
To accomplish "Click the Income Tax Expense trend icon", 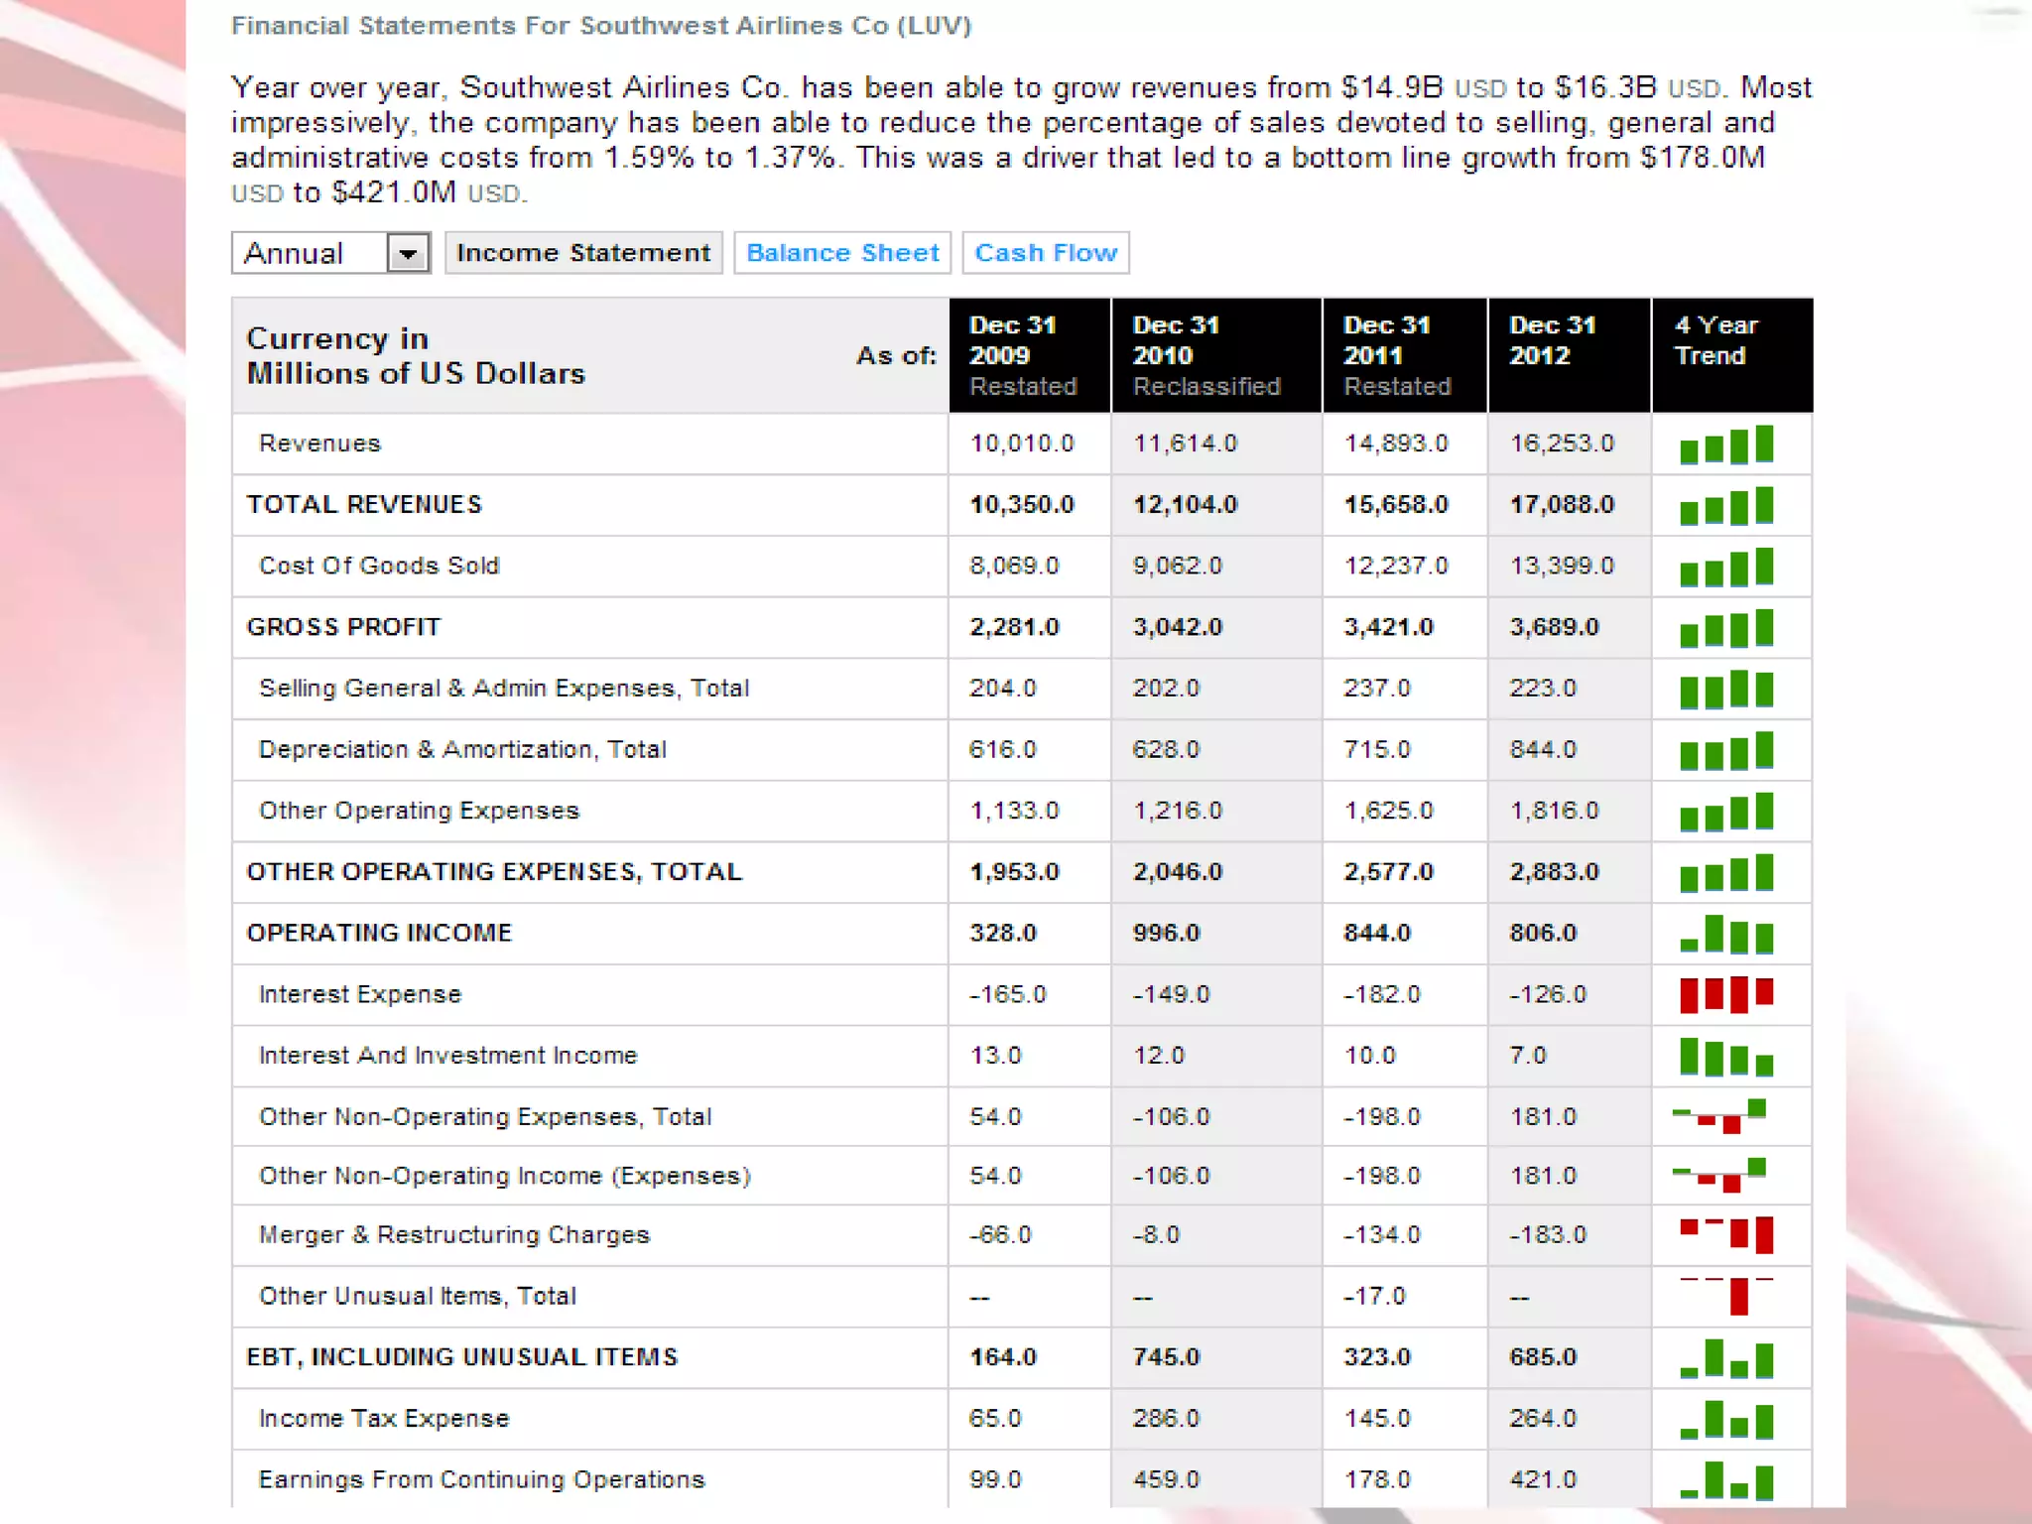I will [x=1726, y=1419].
